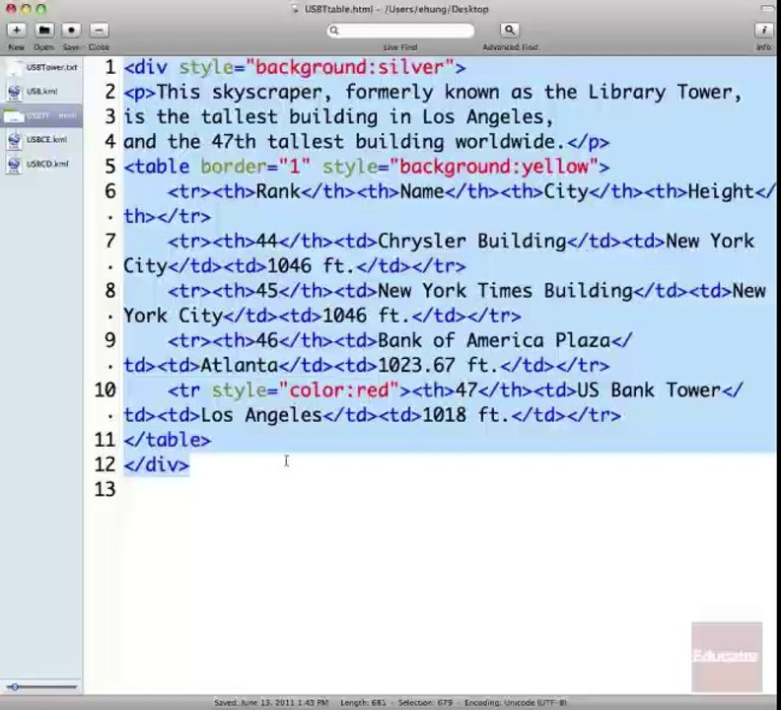Click the word "Atlanta" in the code
The width and height of the screenshot is (781, 710).
[x=239, y=366]
